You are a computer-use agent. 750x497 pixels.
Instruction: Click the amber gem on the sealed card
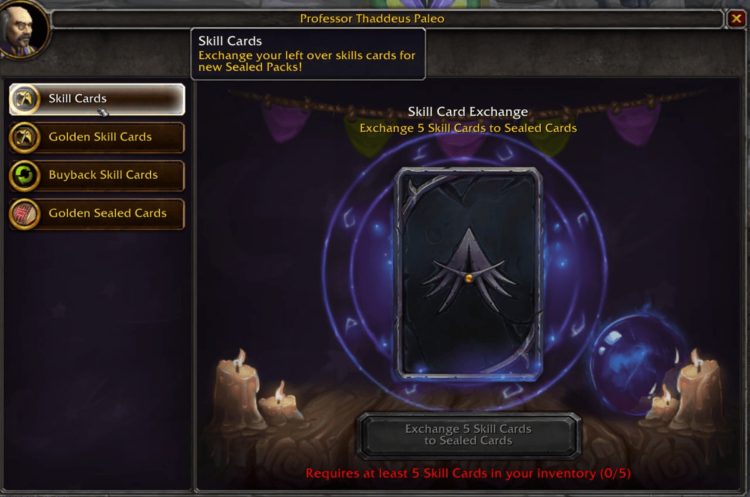pos(468,278)
